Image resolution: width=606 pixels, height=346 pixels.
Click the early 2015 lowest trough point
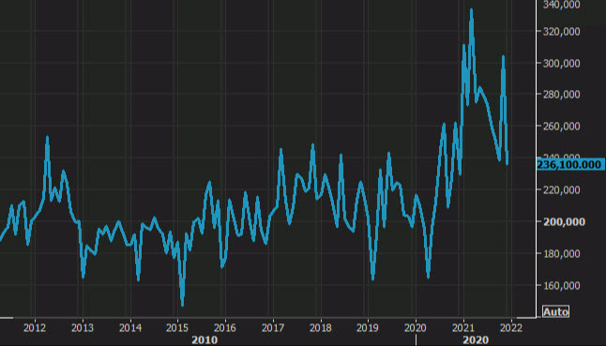point(182,305)
